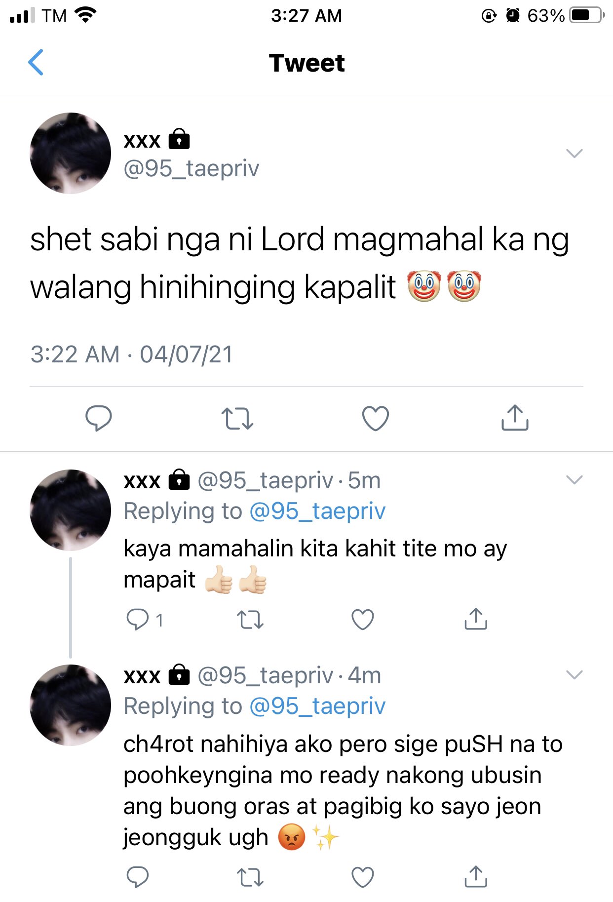Share the 4m jeongguk tweet
Screen dimensions: 613x902
[476, 876]
